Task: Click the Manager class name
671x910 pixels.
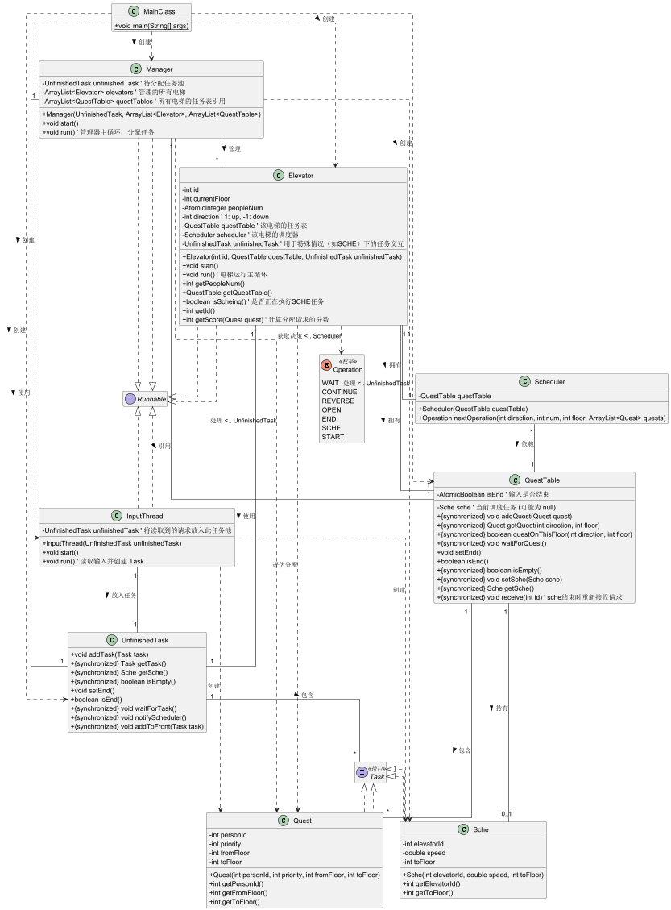Action: [159, 69]
